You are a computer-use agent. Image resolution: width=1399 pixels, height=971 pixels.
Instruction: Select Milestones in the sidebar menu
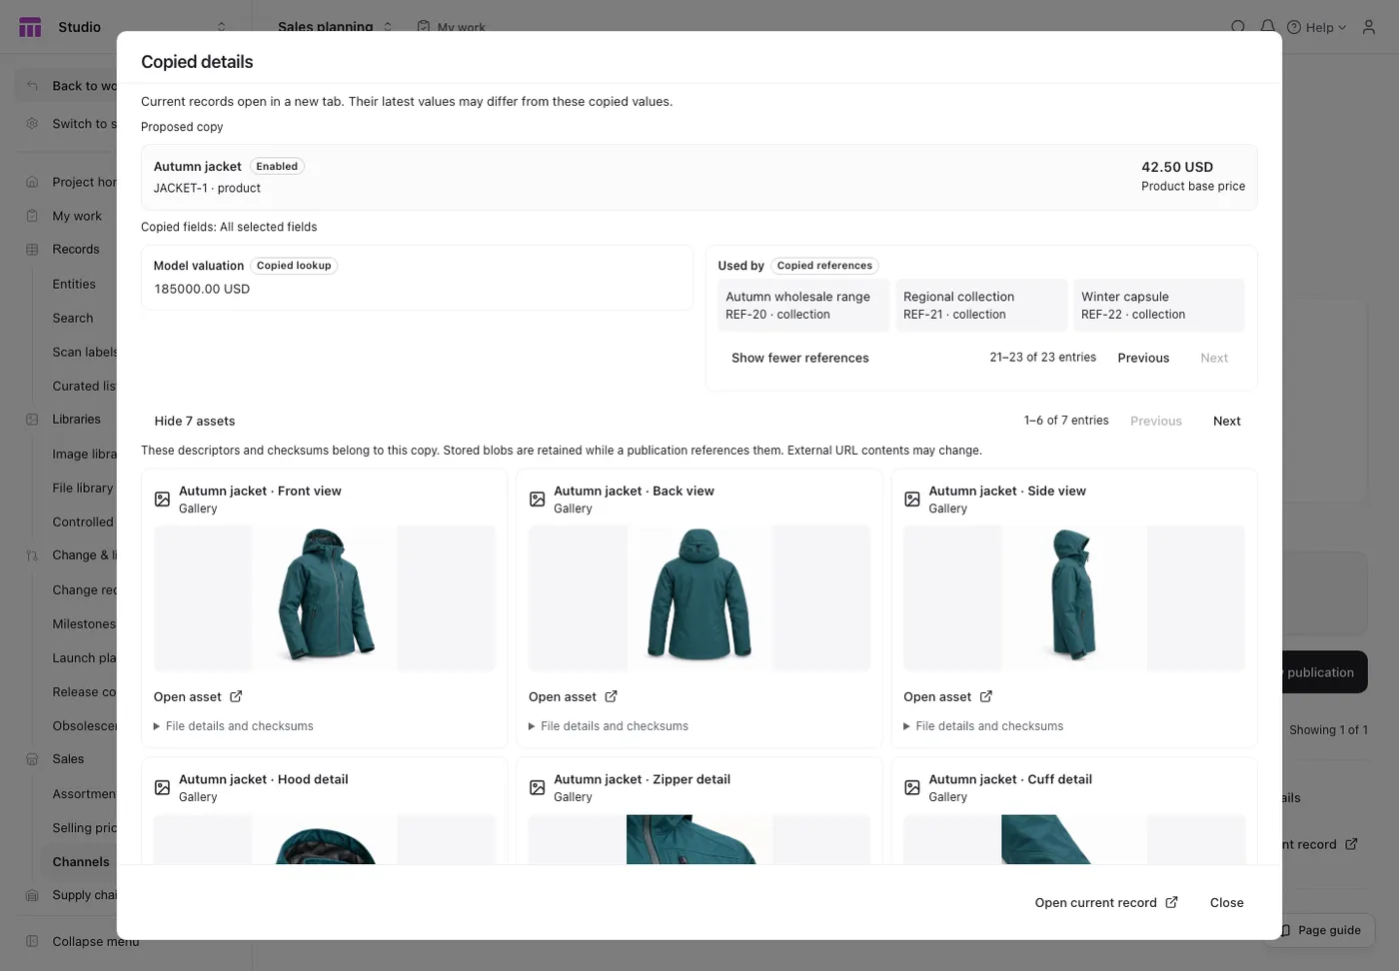84,624
